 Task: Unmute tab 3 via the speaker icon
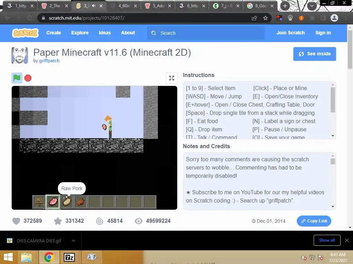(x=94, y=6)
